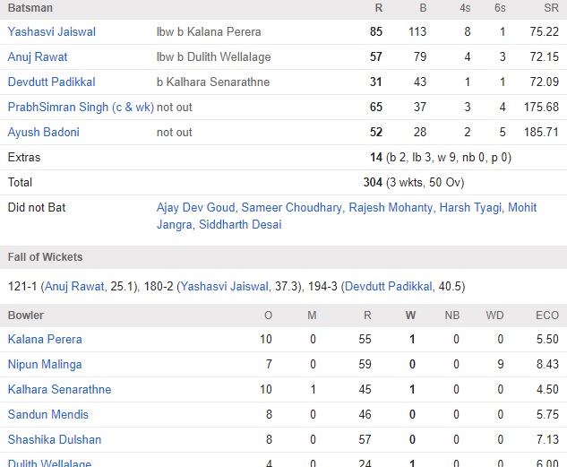Open Rajesh Mohanty player page
Image resolution: width=567 pixels, height=467 pixels.
pos(391,208)
